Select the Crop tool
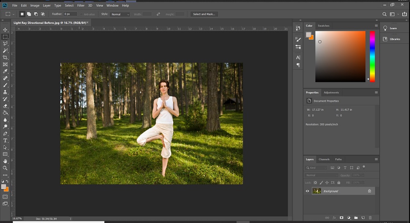Screen dimensions: 410x223 pyautogui.click(x=5, y=57)
